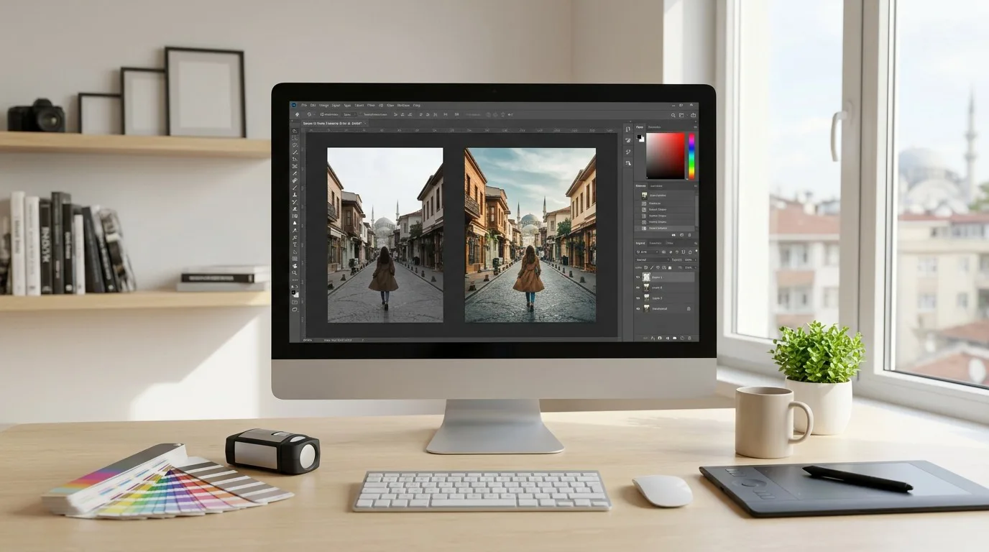Select the Clone Stamp tool
This screenshot has width=989, height=552.
[x=295, y=195]
